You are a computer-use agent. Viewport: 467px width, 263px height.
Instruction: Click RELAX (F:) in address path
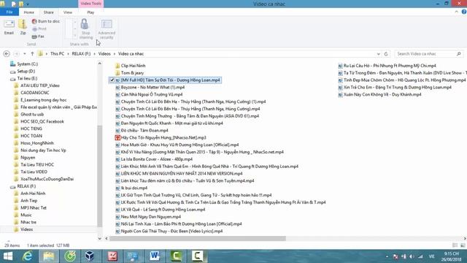pyautogui.click(x=81, y=53)
